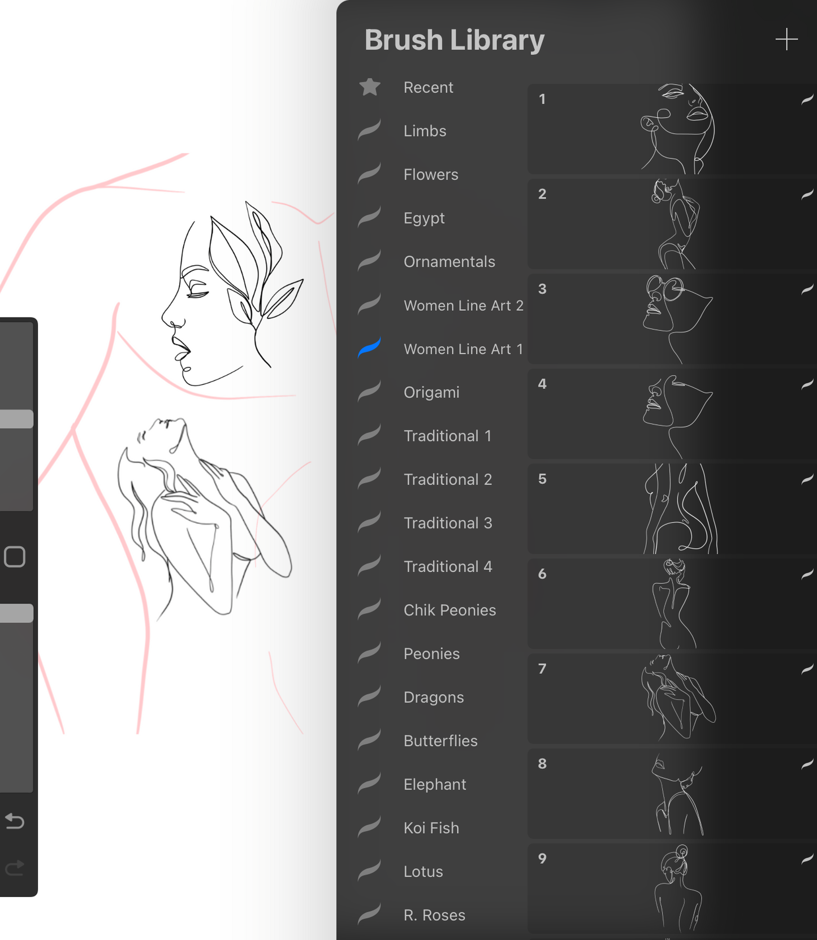Click the redo arrow in the sidebar

pos(15,867)
